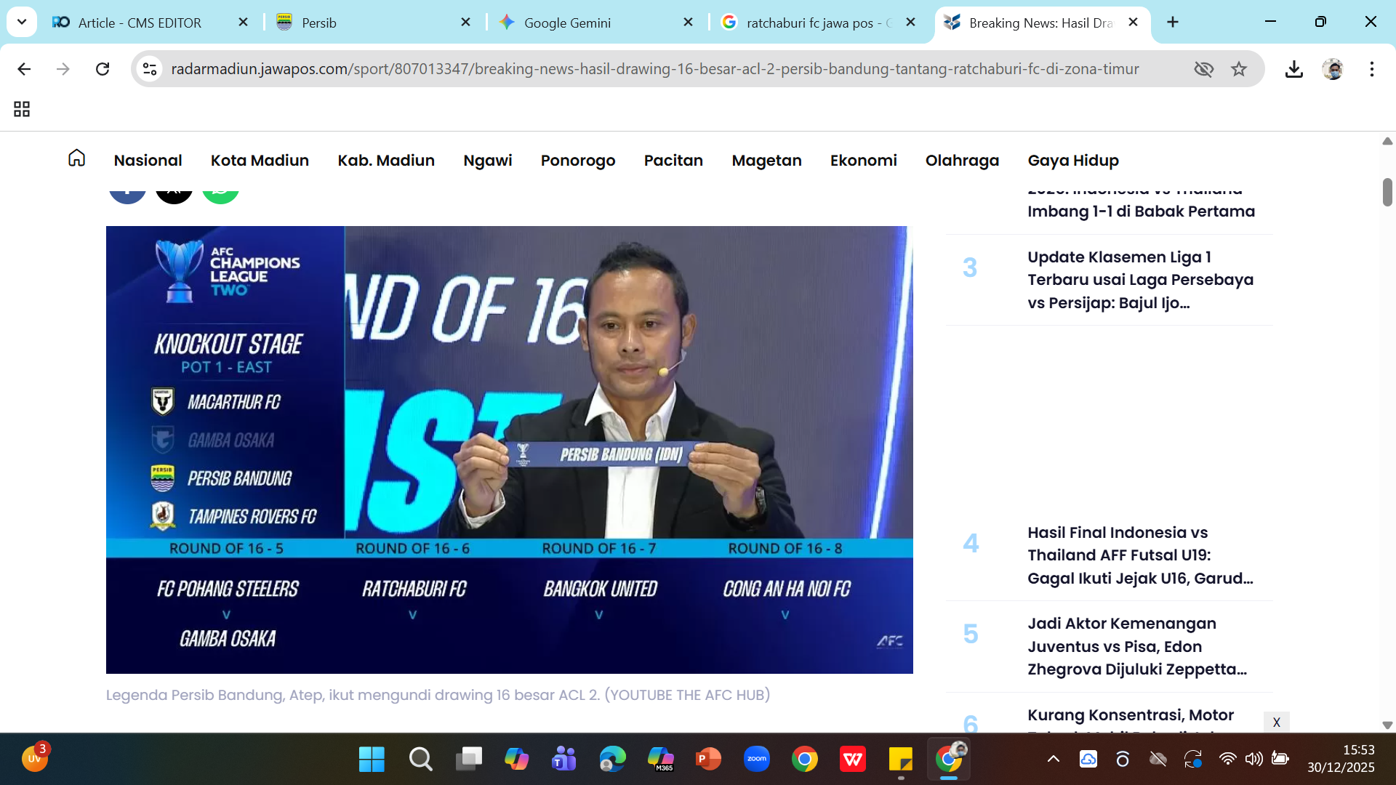Toggle third-party cookie eye icon
The height and width of the screenshot is (785, 1396).
point(1204,69)
